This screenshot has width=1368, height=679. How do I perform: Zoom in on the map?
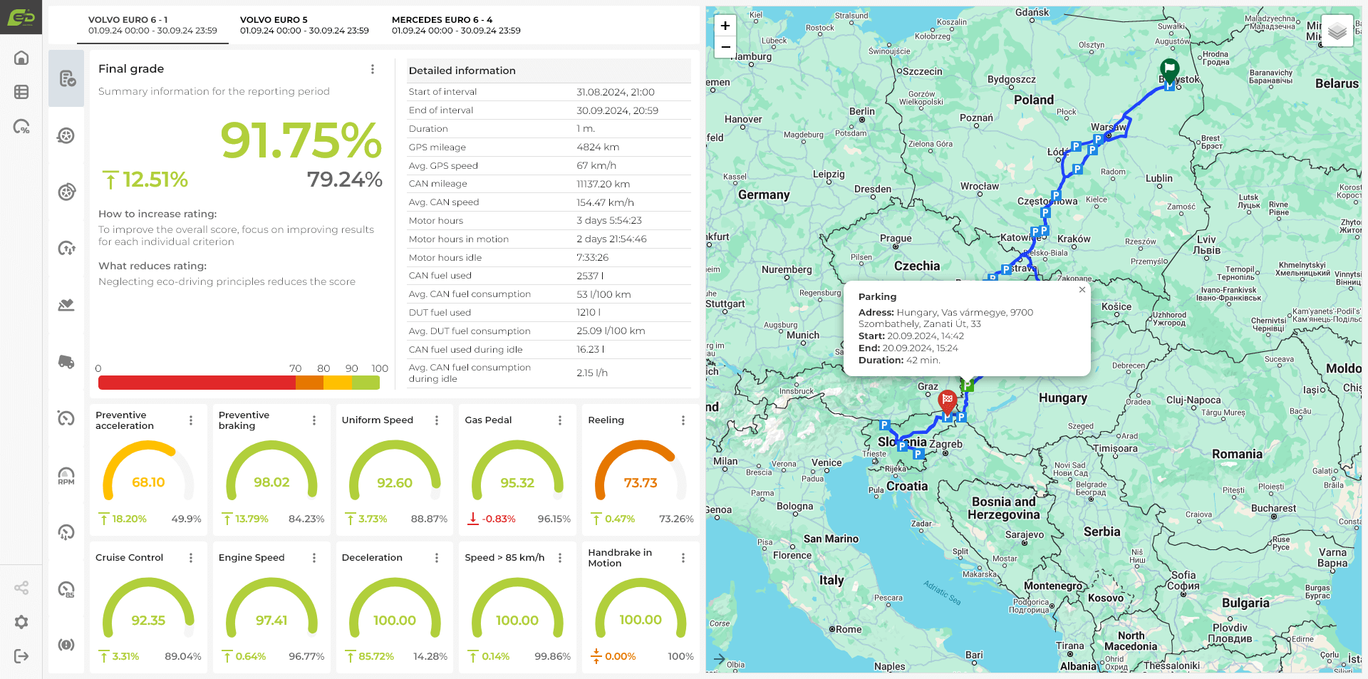725,26
